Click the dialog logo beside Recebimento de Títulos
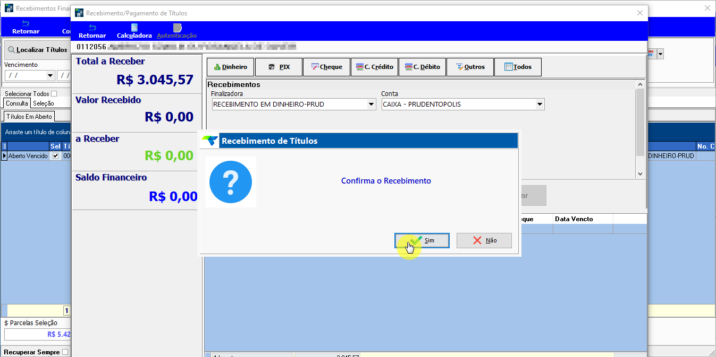Screen dimensions: 716x357 (209, 141)
